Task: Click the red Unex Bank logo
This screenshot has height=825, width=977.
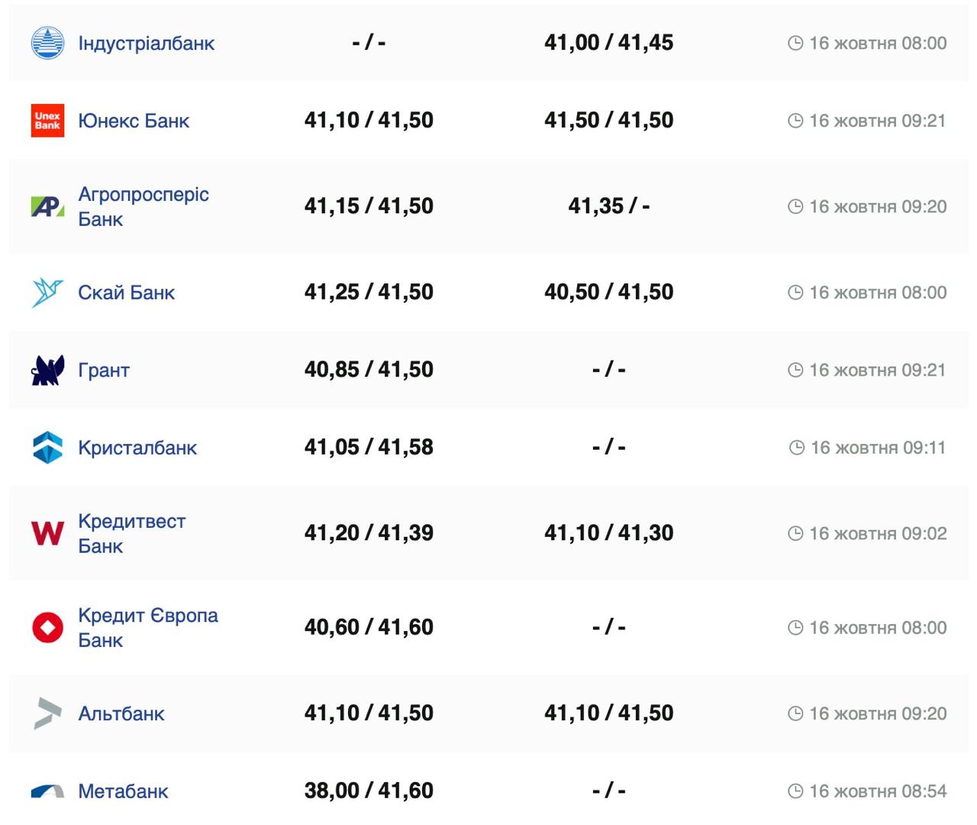Action: coord(47,121)
